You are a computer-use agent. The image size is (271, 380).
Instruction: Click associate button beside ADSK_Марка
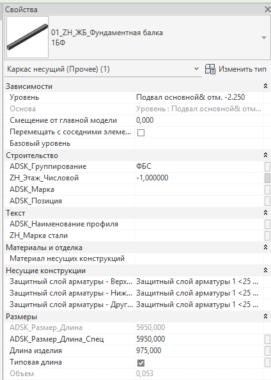pyautogui.click(x=267, y=189)
